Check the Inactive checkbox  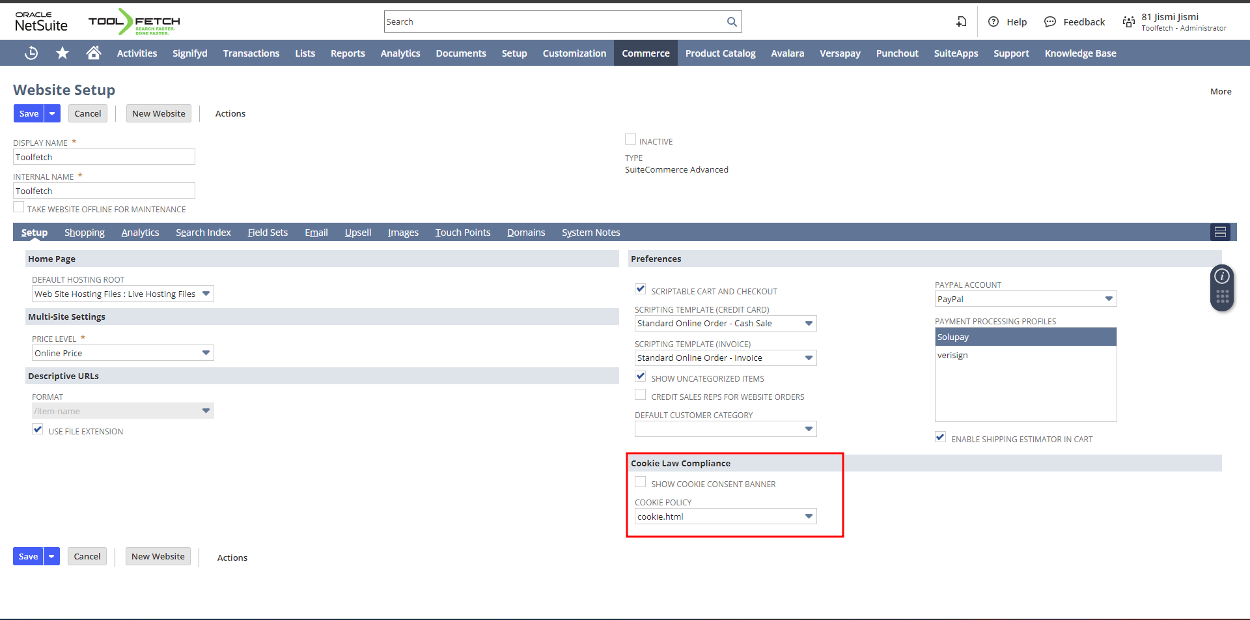coord(630,139)
